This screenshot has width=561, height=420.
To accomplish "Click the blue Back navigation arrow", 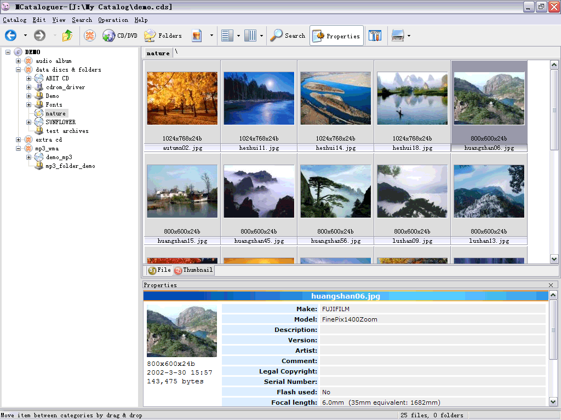I will 10,36.
